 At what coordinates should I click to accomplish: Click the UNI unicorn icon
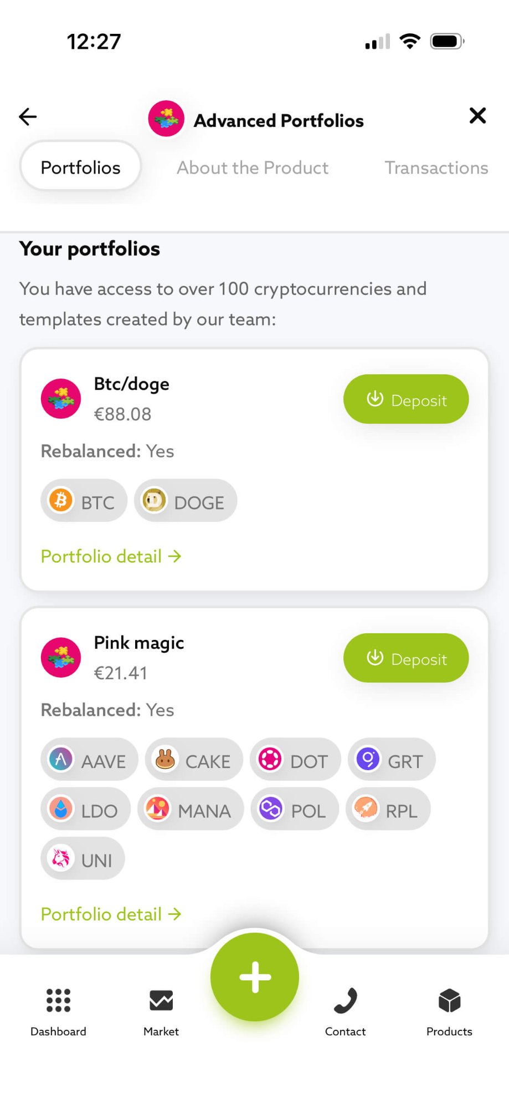[60, 858]
